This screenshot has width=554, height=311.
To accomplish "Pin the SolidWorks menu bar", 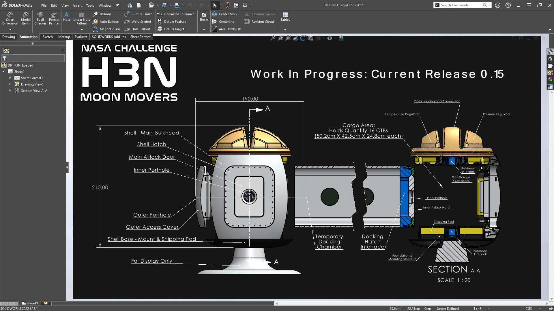I will (117, 5).
